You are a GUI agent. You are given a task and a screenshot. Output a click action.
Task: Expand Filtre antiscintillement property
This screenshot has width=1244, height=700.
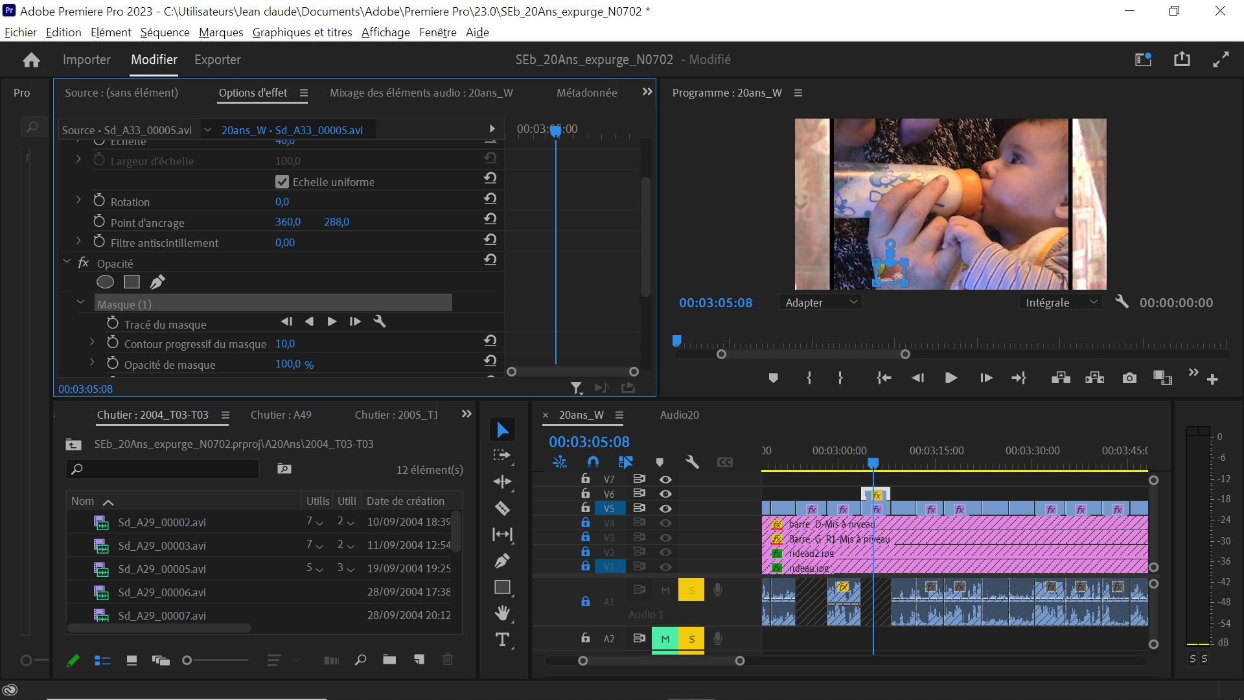78,241
